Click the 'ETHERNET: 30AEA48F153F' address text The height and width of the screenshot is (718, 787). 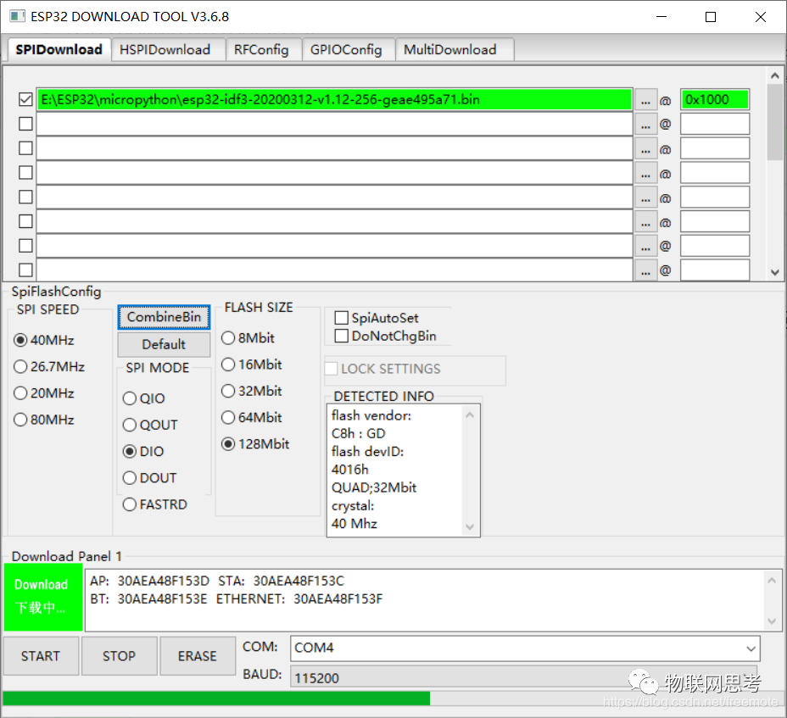[299, 599]
